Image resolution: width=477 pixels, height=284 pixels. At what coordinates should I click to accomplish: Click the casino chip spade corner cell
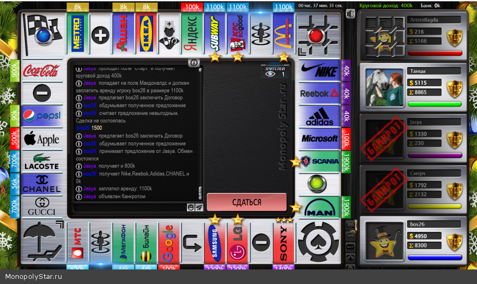pyautogui.click(x=318, y=241)
